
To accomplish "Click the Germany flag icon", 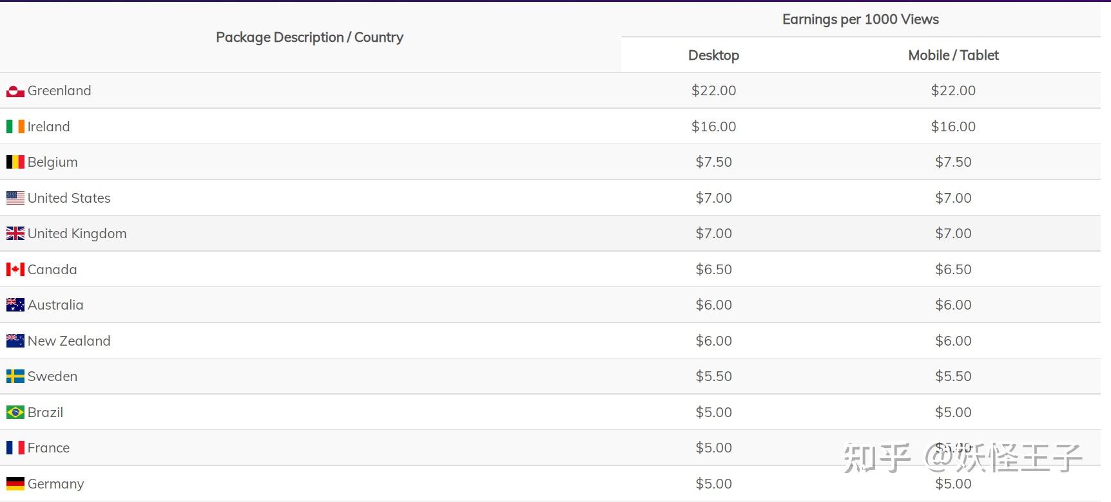I will (x=15, y=484).
